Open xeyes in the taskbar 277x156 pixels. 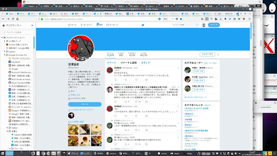[x=175, y=153]
